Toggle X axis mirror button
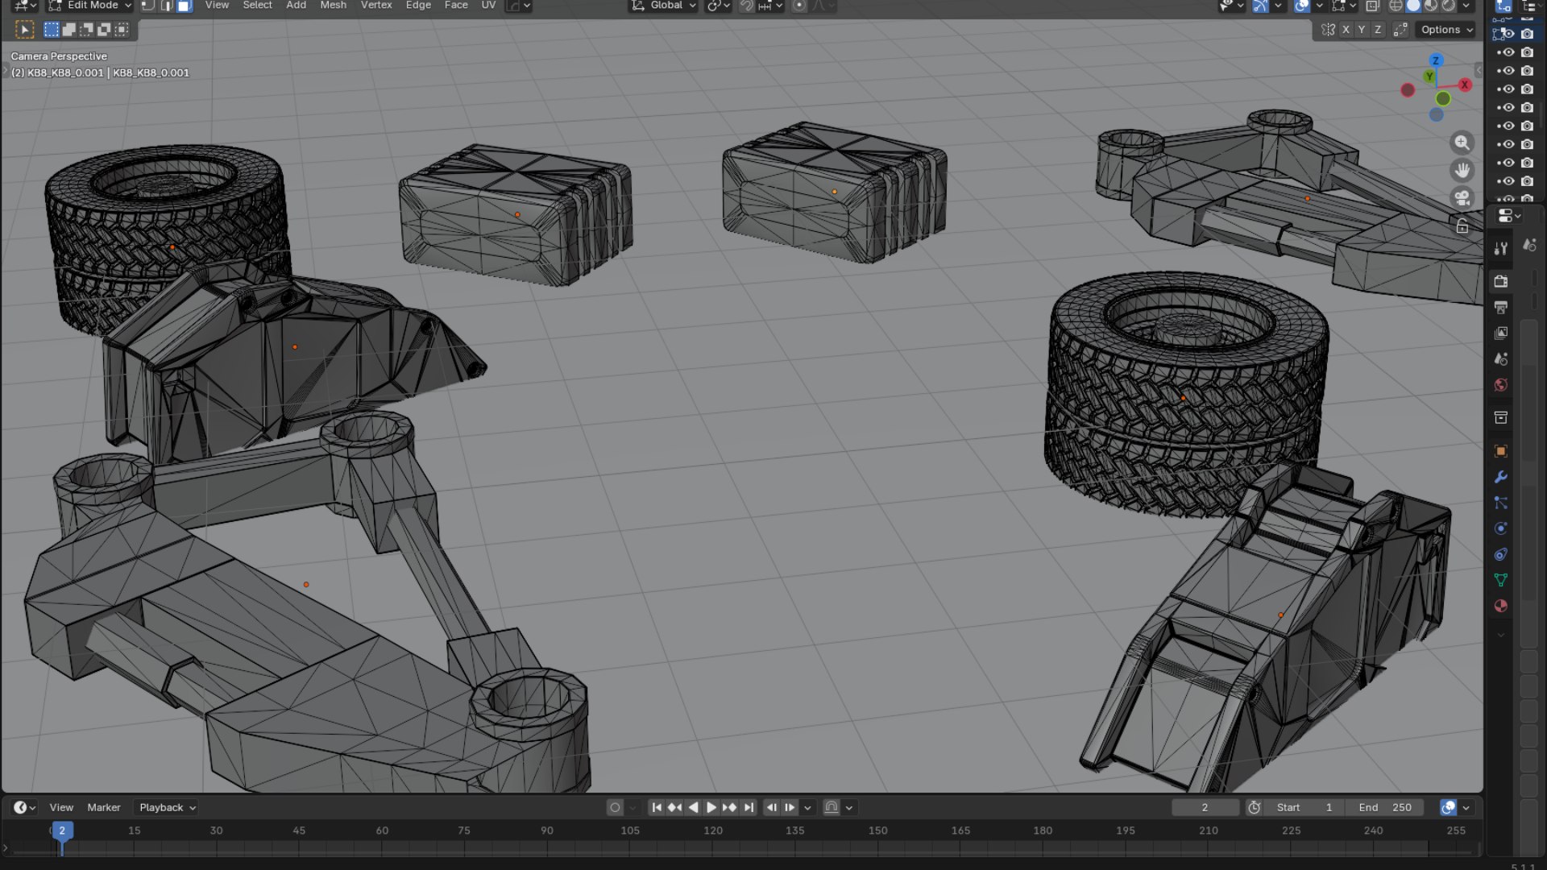This screenshot has height=870, width=1547. pyautogui.click(x=1346, y=30)
